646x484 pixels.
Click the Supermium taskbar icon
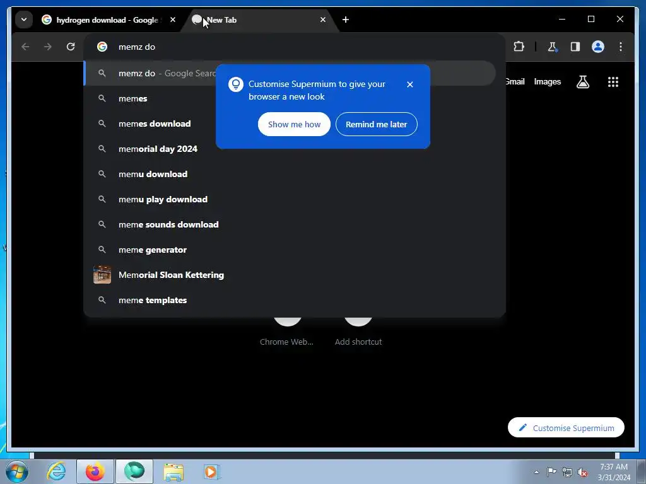(134, 471)
